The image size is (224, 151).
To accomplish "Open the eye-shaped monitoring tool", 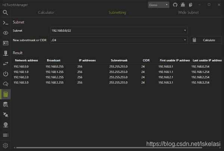I will [x=6, y=33].
